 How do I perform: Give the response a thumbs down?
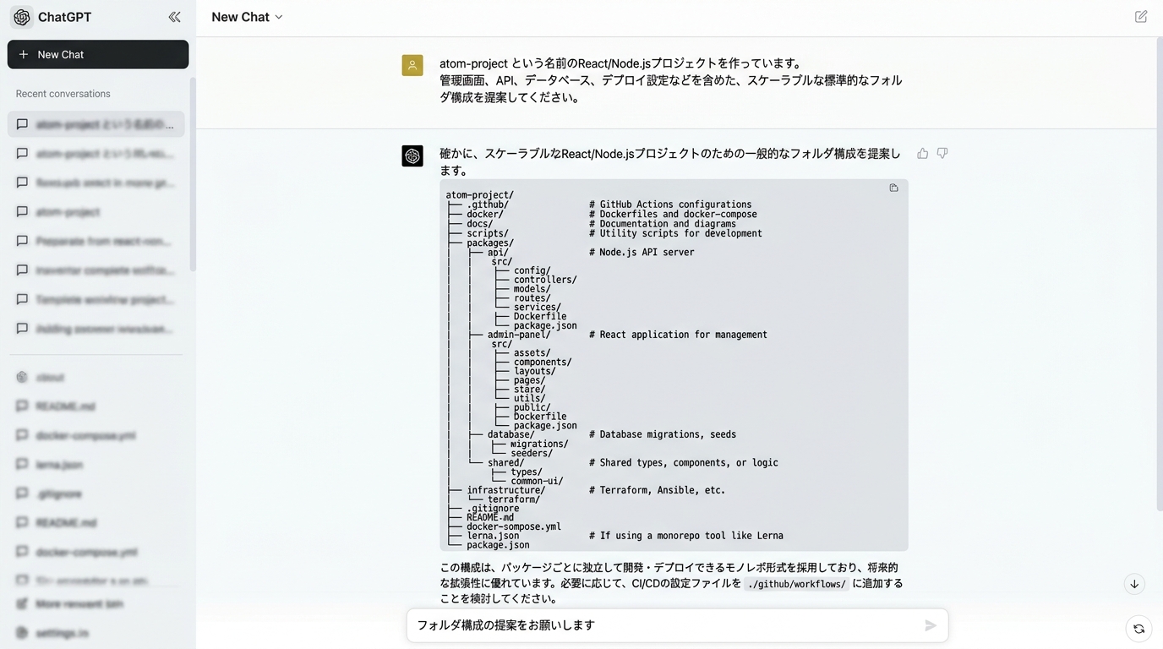pos(942,154)
